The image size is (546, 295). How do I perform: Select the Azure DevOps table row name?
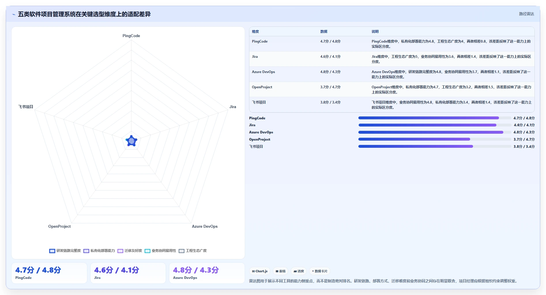click(x=263, y=72)
